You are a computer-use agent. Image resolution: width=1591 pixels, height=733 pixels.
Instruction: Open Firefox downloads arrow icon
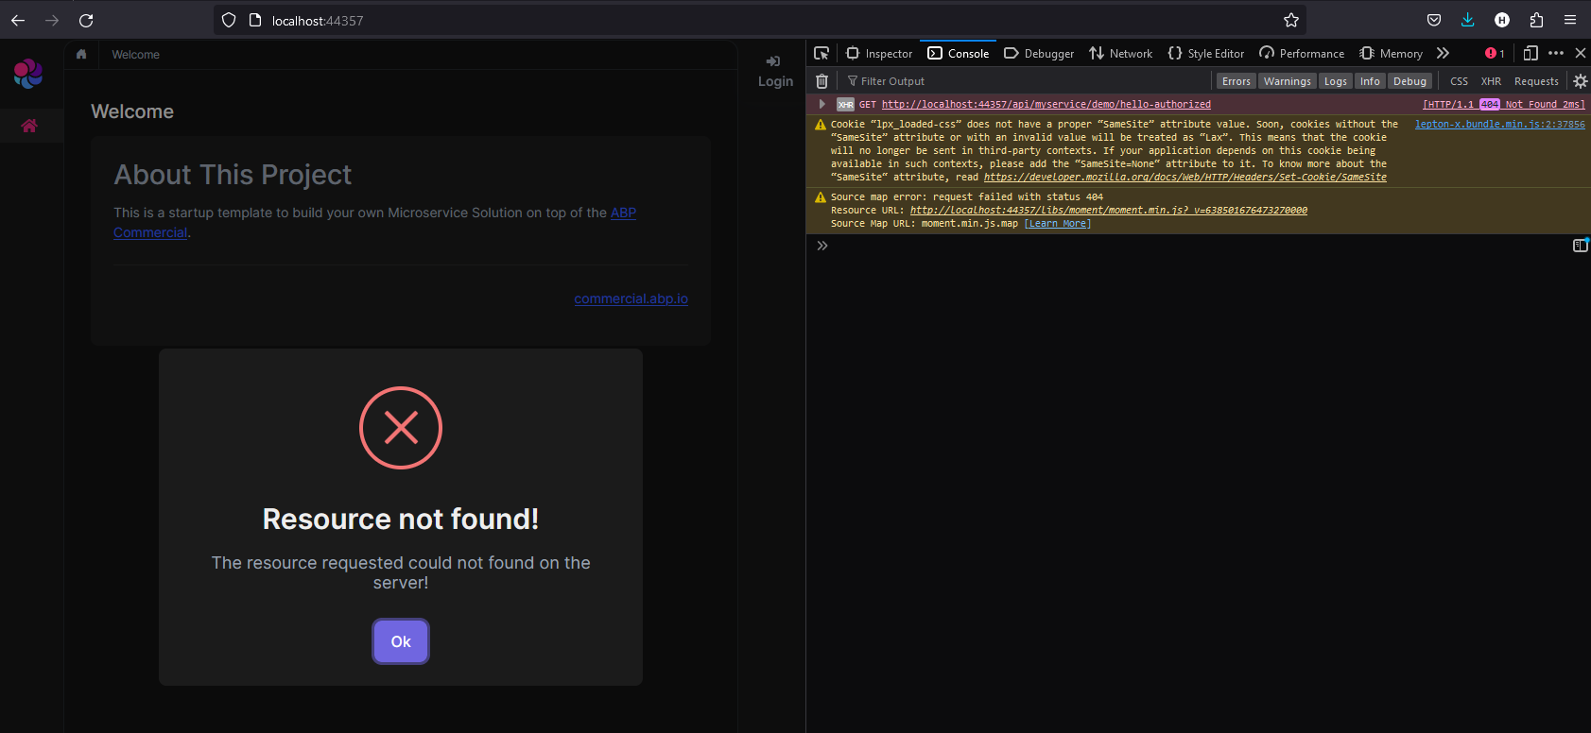pos(1467,20)
